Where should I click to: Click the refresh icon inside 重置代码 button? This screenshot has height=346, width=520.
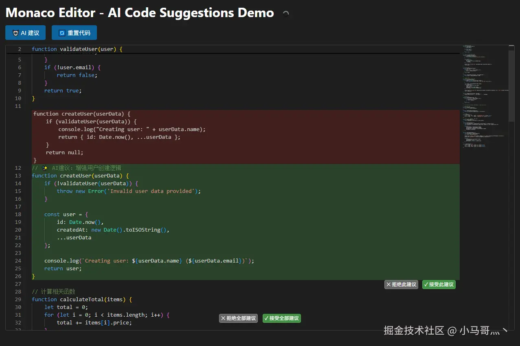click(61, 33)
